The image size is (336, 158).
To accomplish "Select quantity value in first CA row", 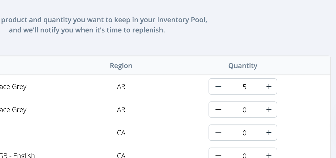I will click(244, 133).
